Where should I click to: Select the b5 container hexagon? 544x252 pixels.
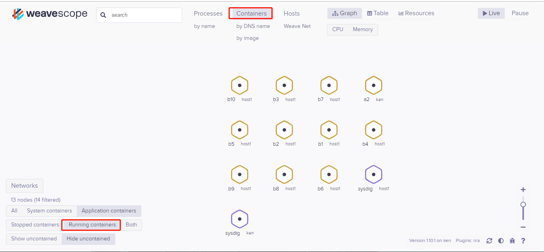[x=239, y=130]
